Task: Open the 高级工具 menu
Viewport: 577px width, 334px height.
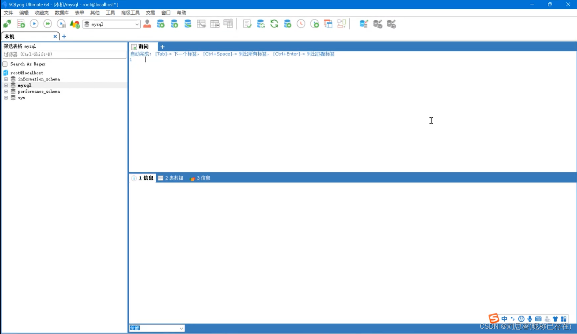Action: click(130, 13)
